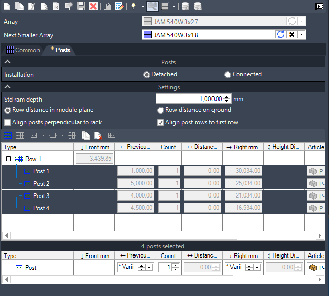Click the four-square grid view icon
The height and width of the screenshot is (296, 329).
165,6
